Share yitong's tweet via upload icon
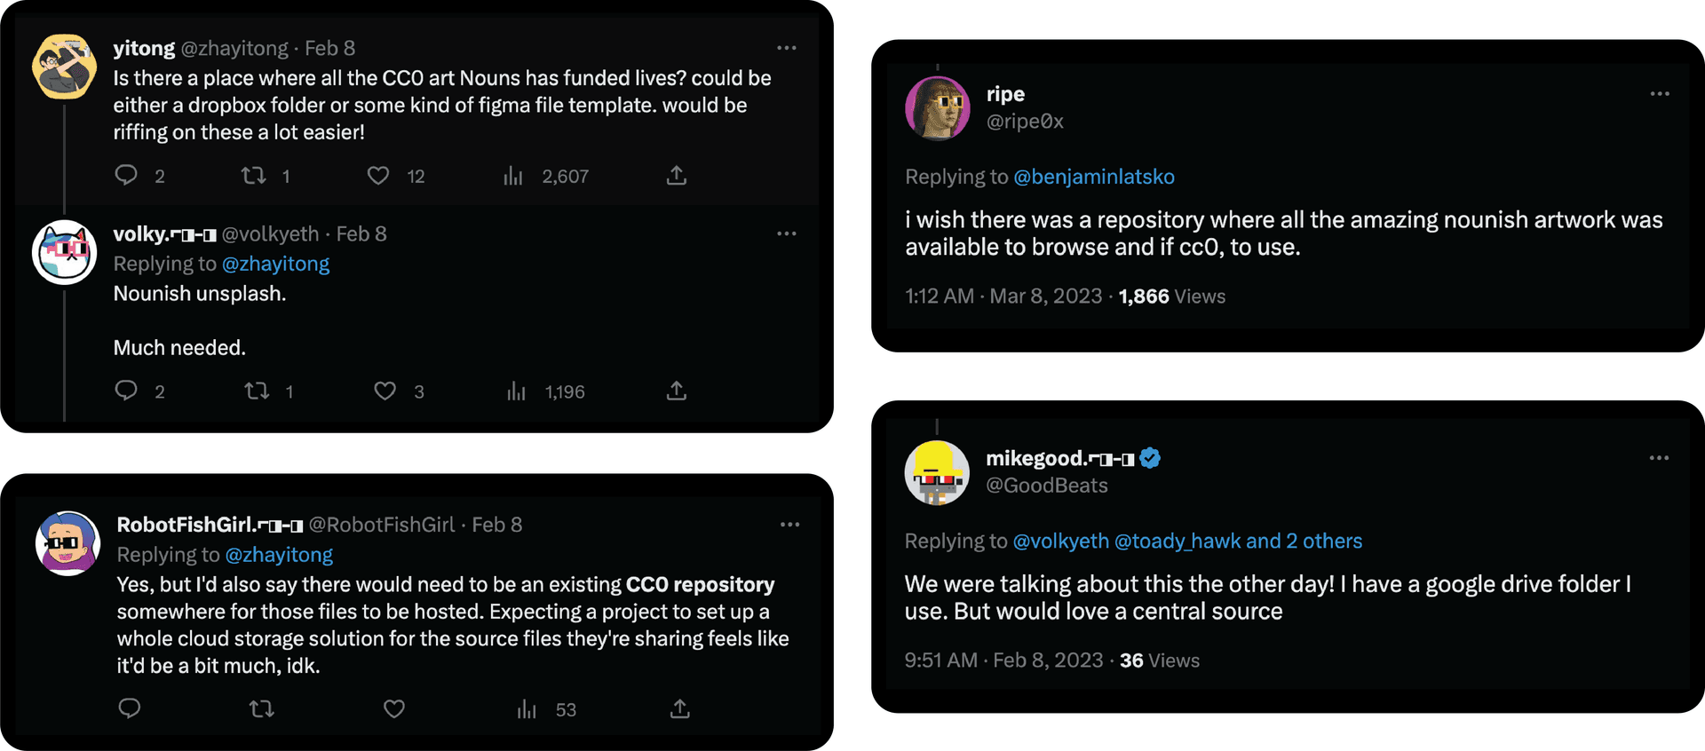Image resolution: width=1705 pixels, height=751 pixels. [x=677, y=176]
